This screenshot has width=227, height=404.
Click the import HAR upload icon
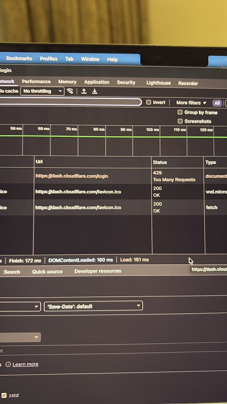(84, 91)
